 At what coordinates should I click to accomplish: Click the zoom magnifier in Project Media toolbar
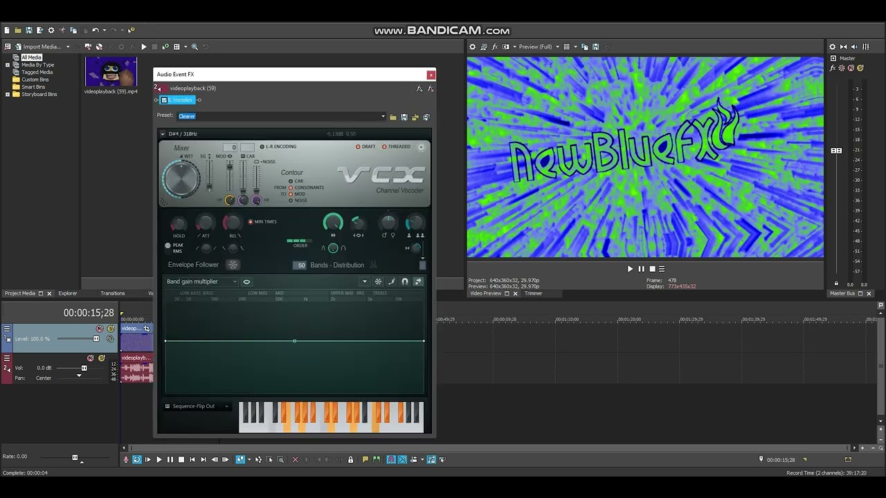tap(195, 47)
